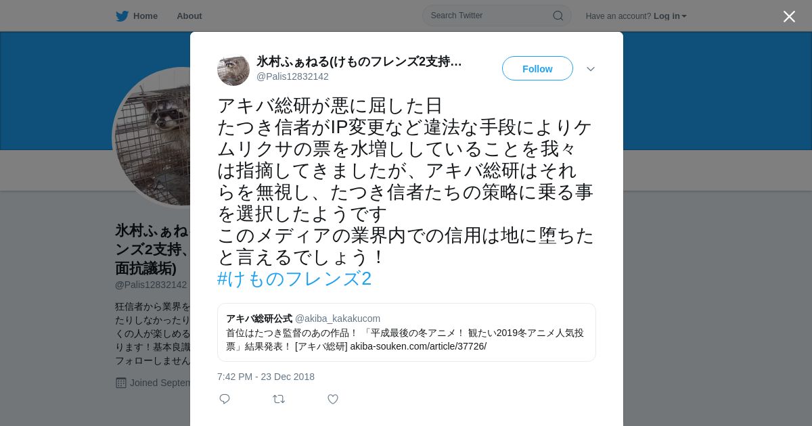Click the author display name 氷村ふぁねる
Image resolution: width=812 pixels, height=426 pixels.
click(359, 62)
